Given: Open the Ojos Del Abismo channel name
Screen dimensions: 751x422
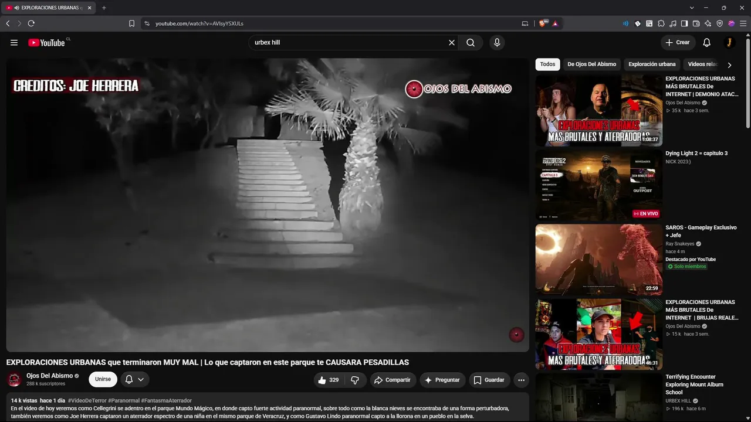Looking at the screenshot, I should pyautogui.click(x=50, y=376).
